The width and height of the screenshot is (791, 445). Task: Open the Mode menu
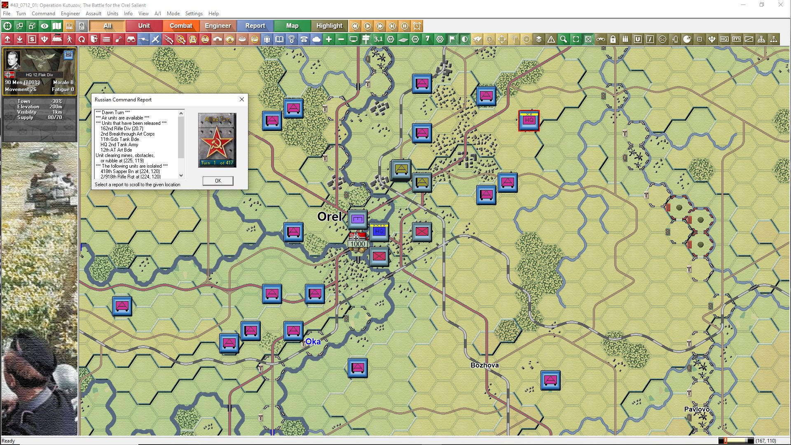click(x=173, y=14)
